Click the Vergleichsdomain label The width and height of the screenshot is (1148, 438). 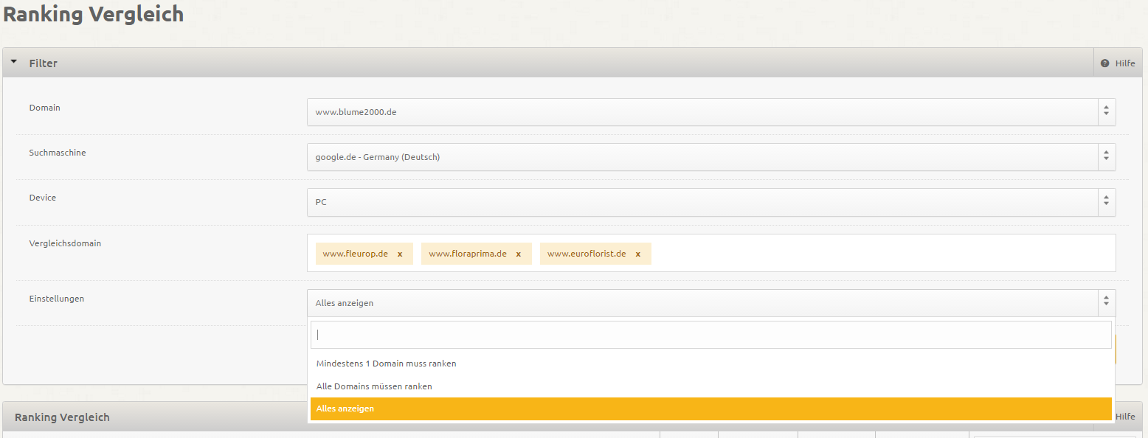click(x=65, y=243)
